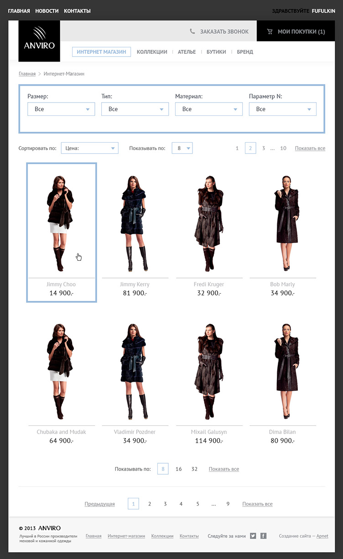This screenshot has height=559, width=343.
Task: Expand the Размер dropdown
Action: [61, 109]
